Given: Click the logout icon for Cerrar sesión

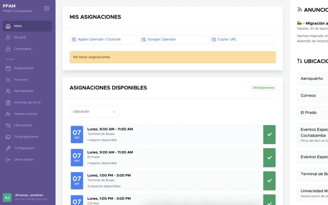Looking at the screenshot, I should (8, 160).
